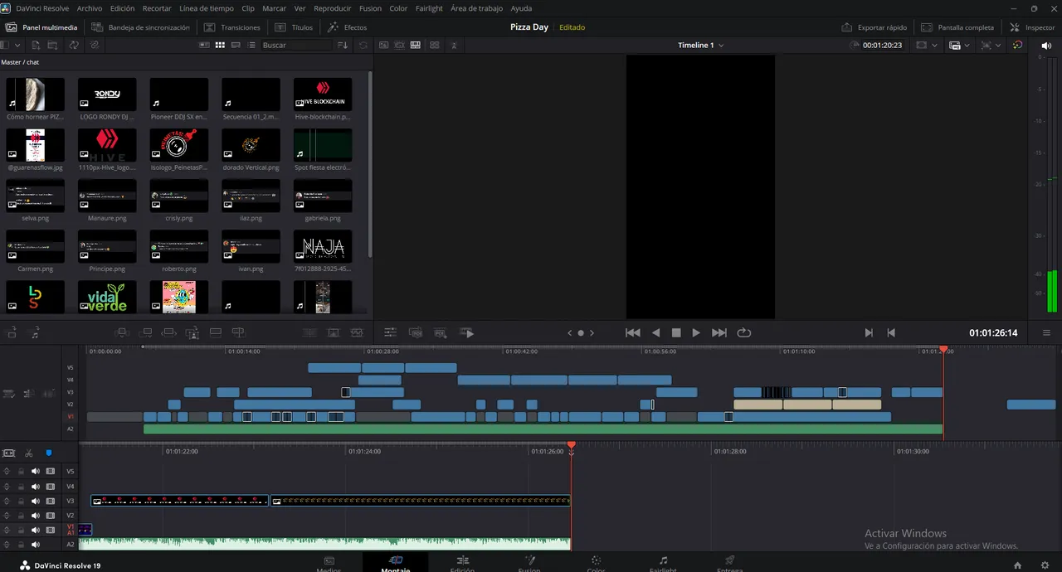Click the Buscar search field
The height and width of the screenshot is (572, 1062).
[296, 45]
